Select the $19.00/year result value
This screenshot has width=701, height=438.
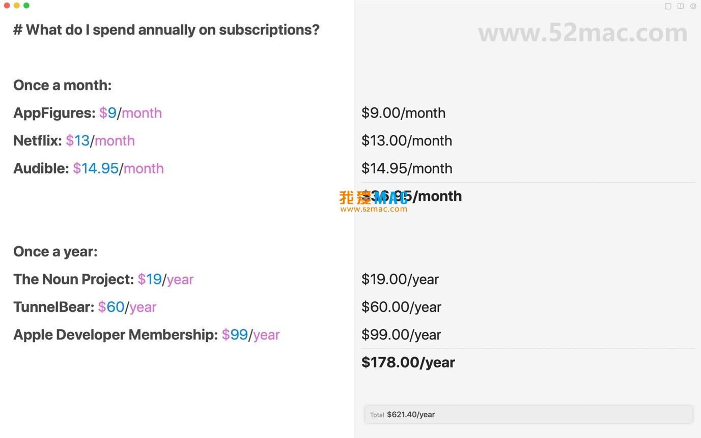click(400, 279)
